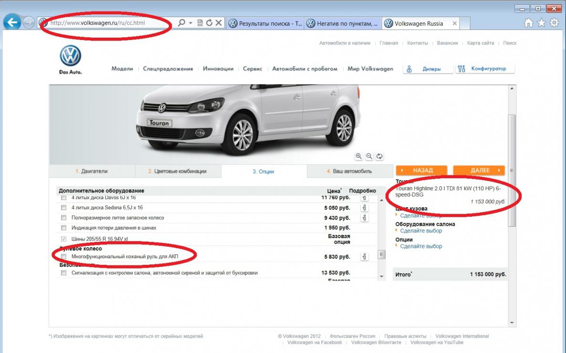Enable Сигнализация с контролем салона option
This screenshot has height=353, width=566.
point(64,272)
